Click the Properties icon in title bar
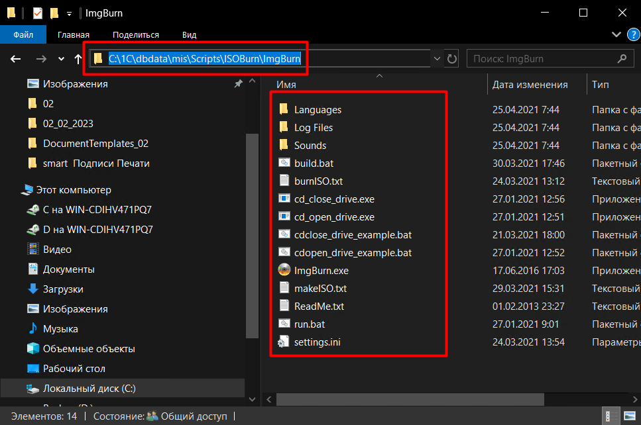Image resolution: width=641 pixels, height=425 pixels. click(x=37, y=13)
